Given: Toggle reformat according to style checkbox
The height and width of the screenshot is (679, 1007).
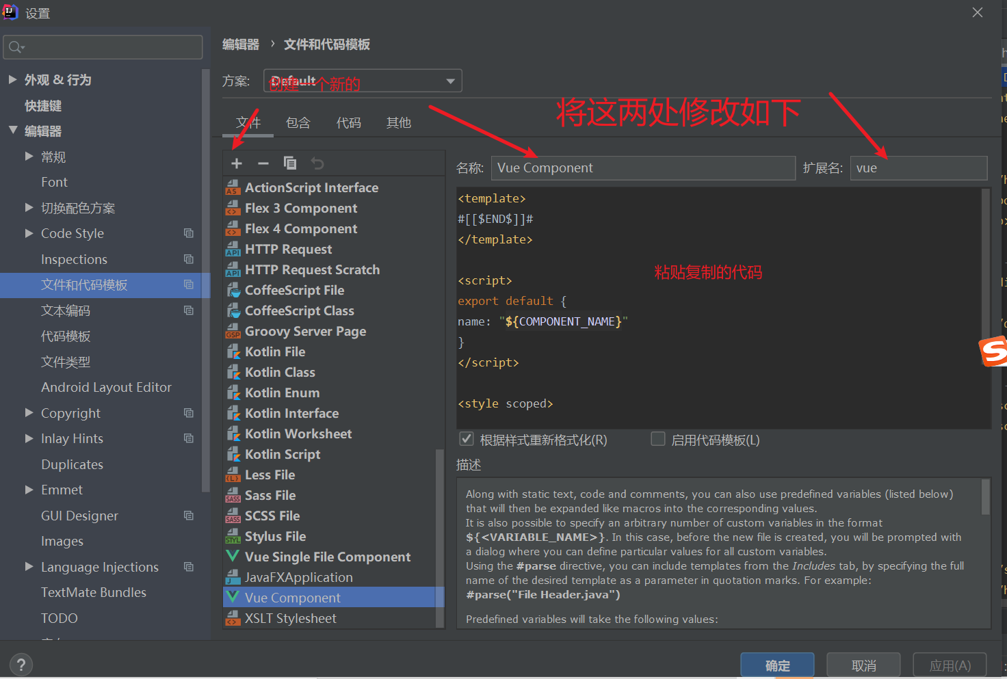Looking at the screenshot, I should (x=467, y=439).
